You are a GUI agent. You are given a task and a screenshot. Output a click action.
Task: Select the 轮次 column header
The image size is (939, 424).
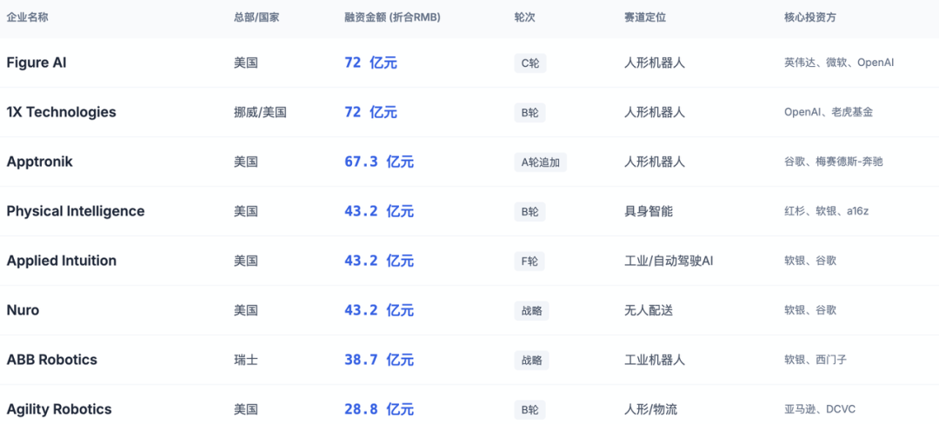524,17
